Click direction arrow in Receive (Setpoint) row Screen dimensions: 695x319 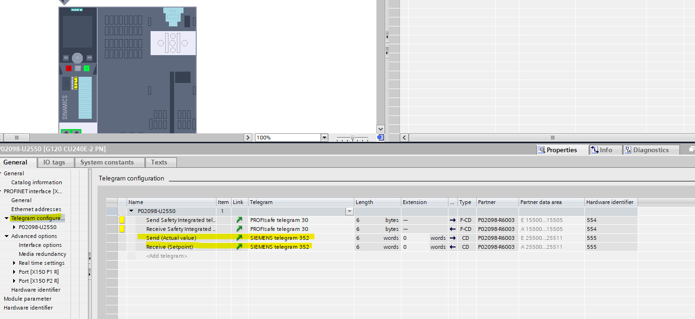click(453, 247)
